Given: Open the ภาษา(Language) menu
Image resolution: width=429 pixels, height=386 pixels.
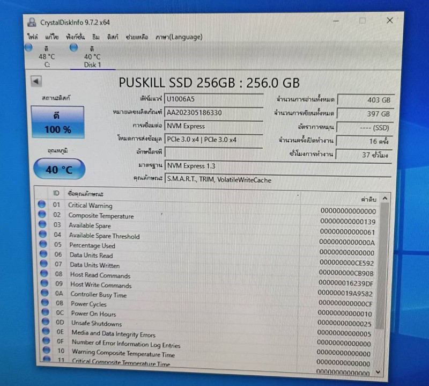Looking at the screenshot, I should 179,37.
